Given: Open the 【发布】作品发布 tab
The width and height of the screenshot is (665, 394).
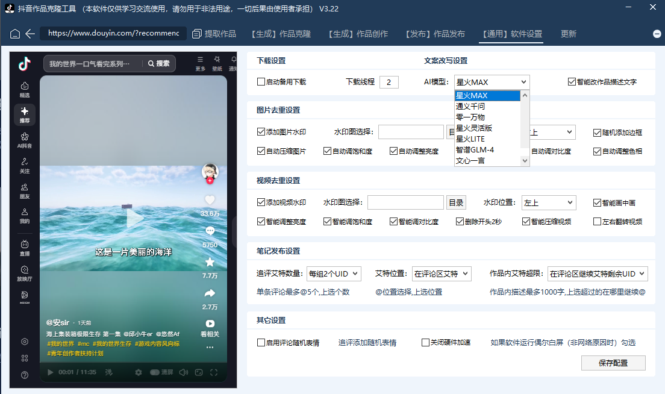Looking at the screenshot, I should coord(435,34).
